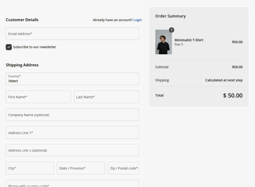Click the quantity badge on product image
Viewport: 255px width, 187px height.
tap(171, 30)
